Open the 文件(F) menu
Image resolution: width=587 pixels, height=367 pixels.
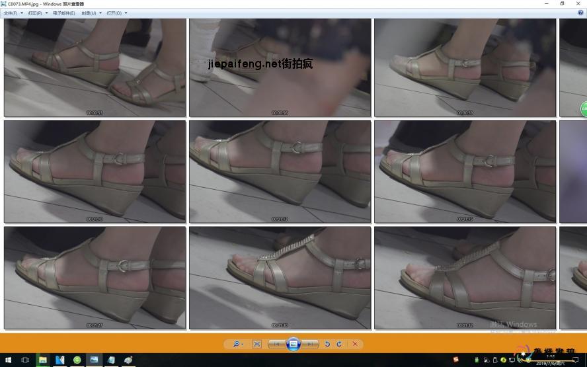point(13,13)
